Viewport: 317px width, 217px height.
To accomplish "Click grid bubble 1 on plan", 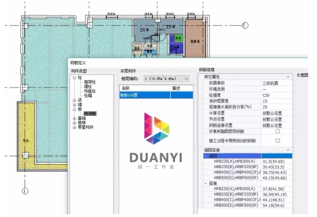I will [x=25, y=191].
